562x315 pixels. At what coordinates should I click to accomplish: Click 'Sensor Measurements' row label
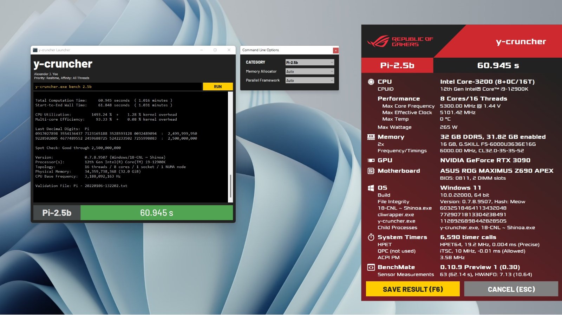click(x=406, y=275)
